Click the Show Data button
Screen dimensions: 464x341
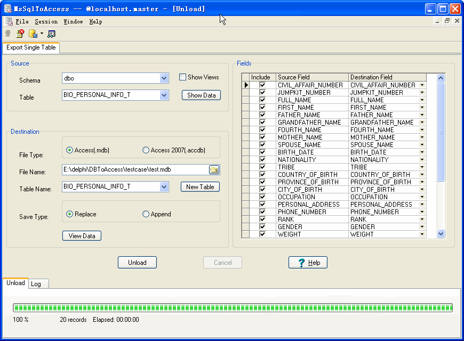(x=201, y=95)
